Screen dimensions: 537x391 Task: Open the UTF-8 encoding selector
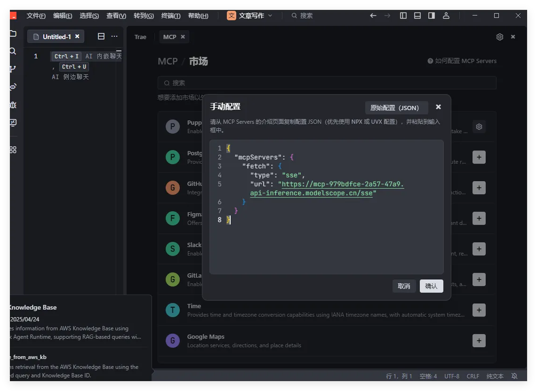pos(452,376)
